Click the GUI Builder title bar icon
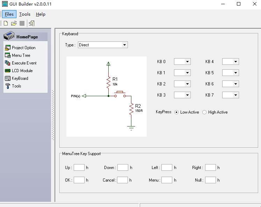The width and height of the screenshot is (261, 207). (x=5, y=4)
